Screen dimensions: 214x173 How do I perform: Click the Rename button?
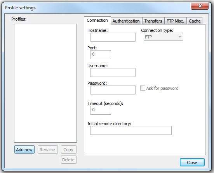48,150
